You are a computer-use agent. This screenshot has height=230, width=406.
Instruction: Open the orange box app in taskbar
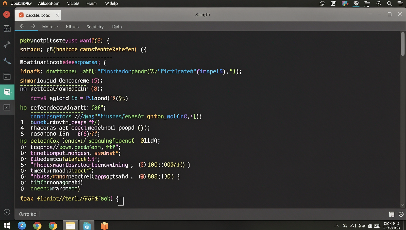coord(104,226)
